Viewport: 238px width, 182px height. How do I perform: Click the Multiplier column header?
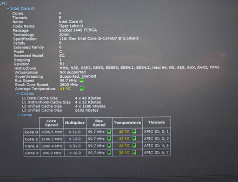[75, 123]
